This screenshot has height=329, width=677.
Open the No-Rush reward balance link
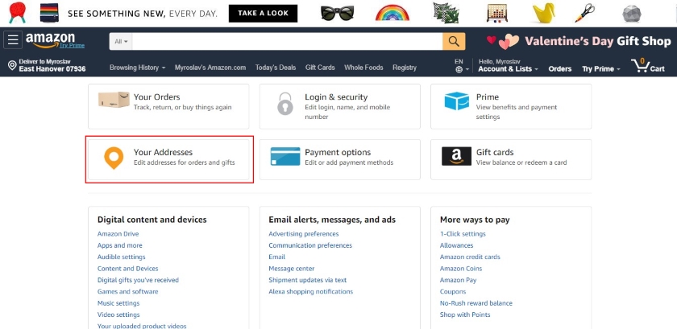(476, 303)
